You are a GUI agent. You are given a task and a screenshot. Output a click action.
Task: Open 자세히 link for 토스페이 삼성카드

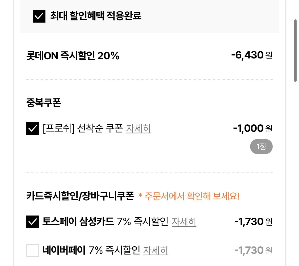coord(184,222)
